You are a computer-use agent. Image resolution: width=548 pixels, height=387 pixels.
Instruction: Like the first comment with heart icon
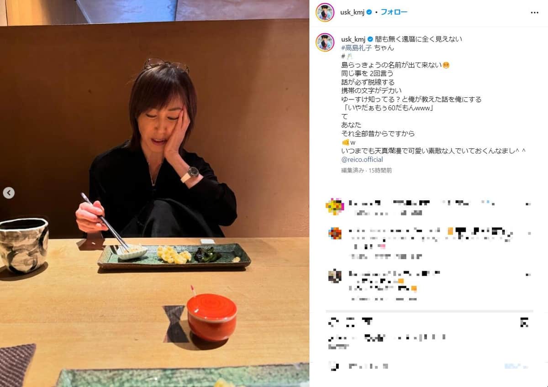click(x=528, y=204)
